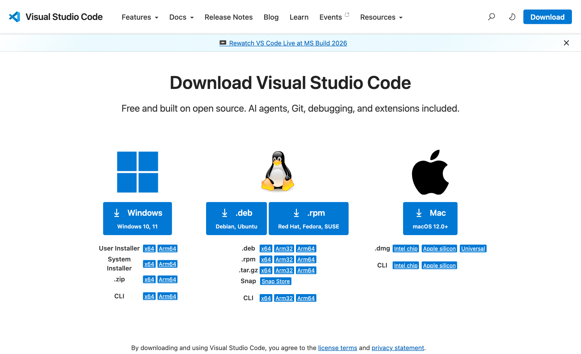Select Linux .deb Arm32 link
The width and height of the screenshot is (581, 354).
click(x=284, y=248)
